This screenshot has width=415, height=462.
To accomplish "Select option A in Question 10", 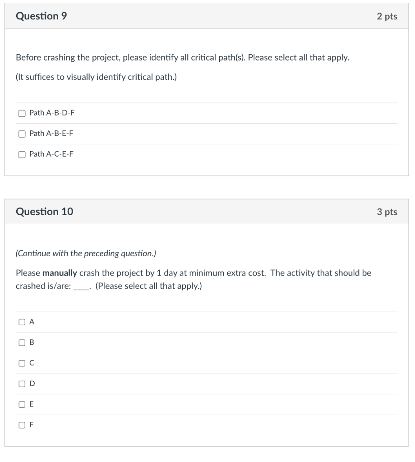I will pos(22,322).
